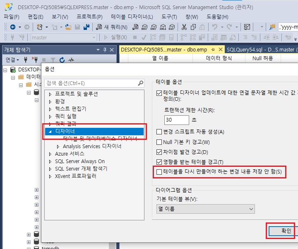Toggle 영향을 받는 테이블 경고 checkbox
This screenshot has height=249, width=298.
159,162
